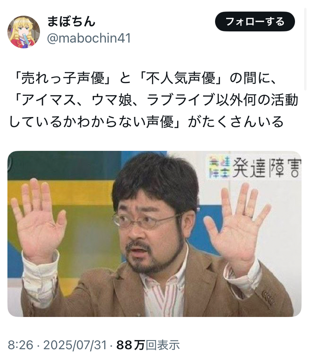
Task: Open the 88万回表示 view count
Action: 148,345
